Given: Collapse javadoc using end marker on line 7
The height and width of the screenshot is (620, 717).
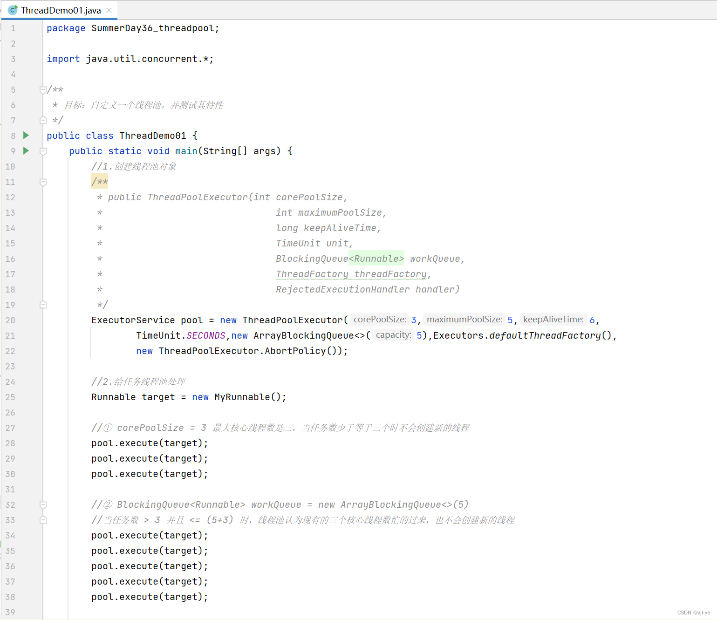Looking at the screenshot, I should click(x=43, y=120).
